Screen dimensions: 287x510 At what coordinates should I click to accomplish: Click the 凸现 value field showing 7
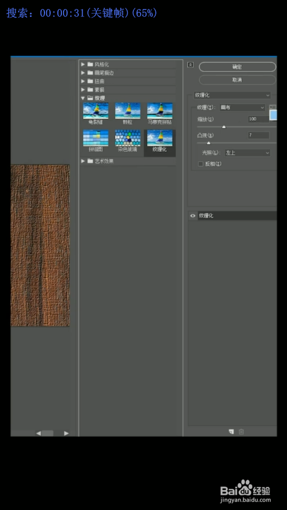(x=258, y=135)
